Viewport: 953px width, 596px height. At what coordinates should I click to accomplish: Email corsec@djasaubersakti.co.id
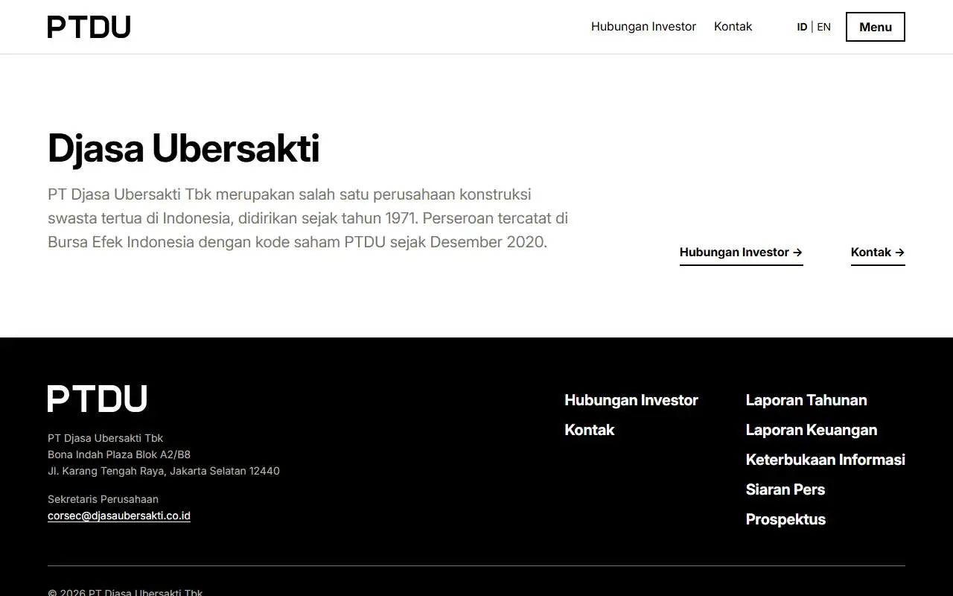point(119,516)
